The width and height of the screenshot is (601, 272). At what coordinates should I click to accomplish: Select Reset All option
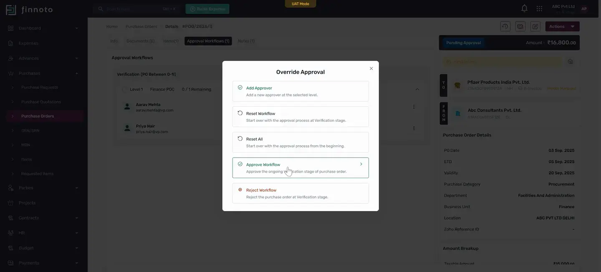pos(300,142)
